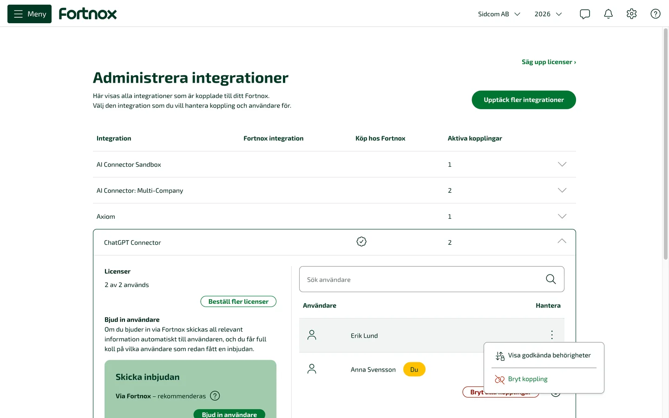Screen dimensions: 669x418
Task: Click the Aktiva kopplingar column header
Action: pyautogui.click(x=475, y=138)
